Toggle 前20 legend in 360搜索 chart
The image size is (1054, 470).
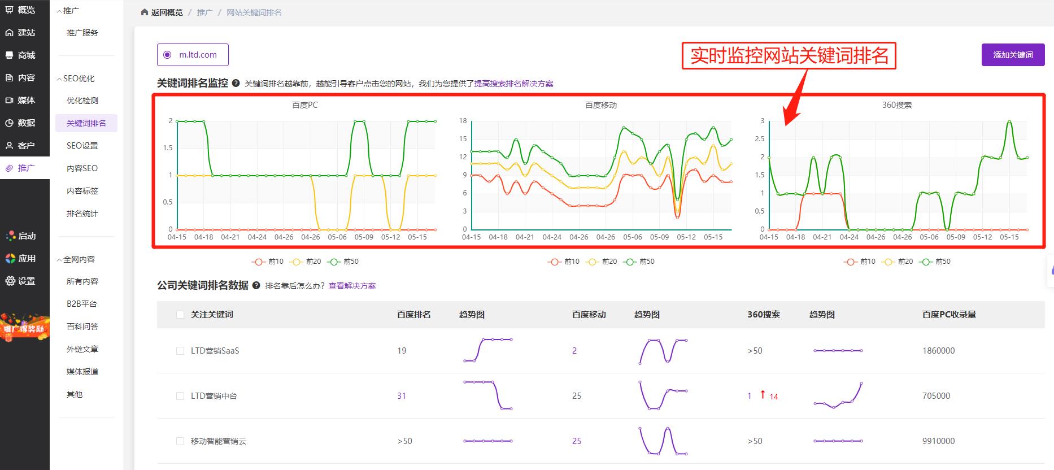point(897,262)
